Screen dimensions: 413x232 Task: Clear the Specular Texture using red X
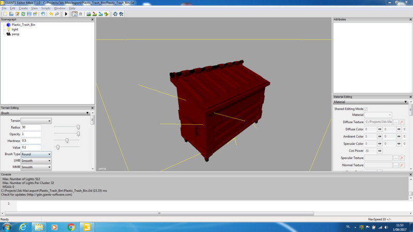(402, 158)
